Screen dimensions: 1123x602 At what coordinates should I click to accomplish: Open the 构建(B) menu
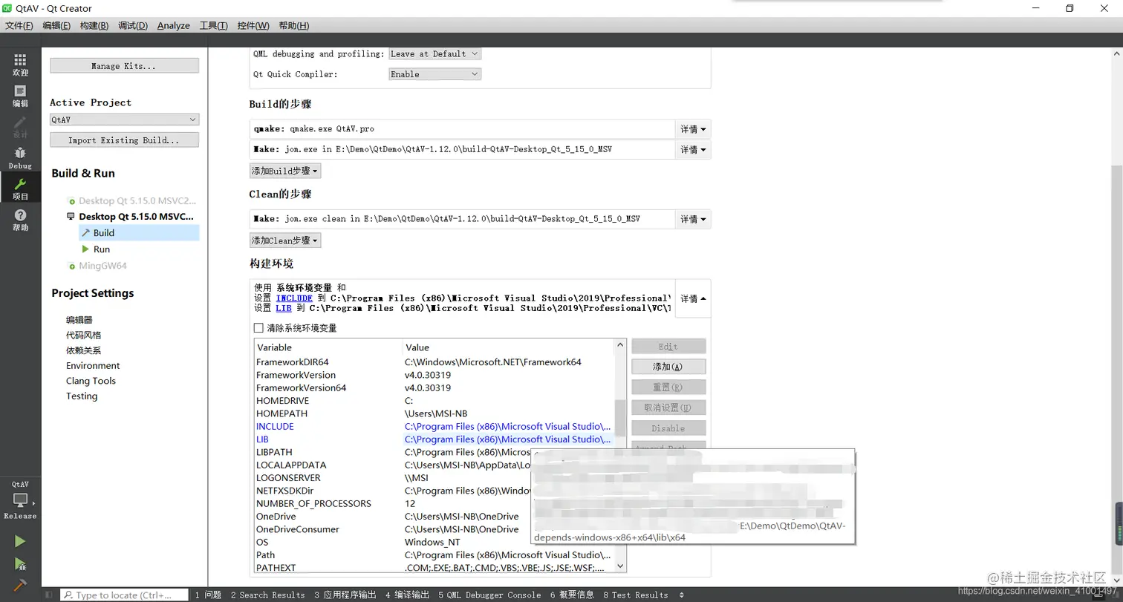(x=94, y=25)
